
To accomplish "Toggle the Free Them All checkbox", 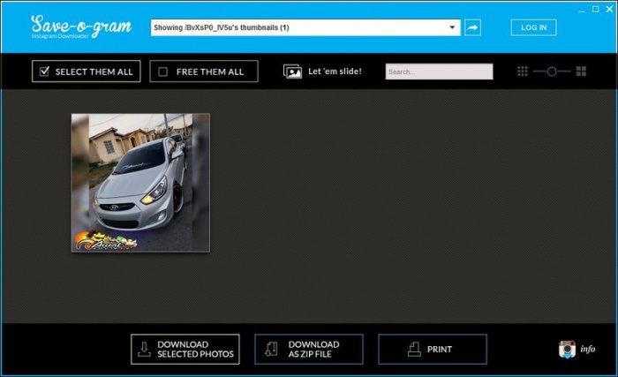I will click(x=162, y=72).
